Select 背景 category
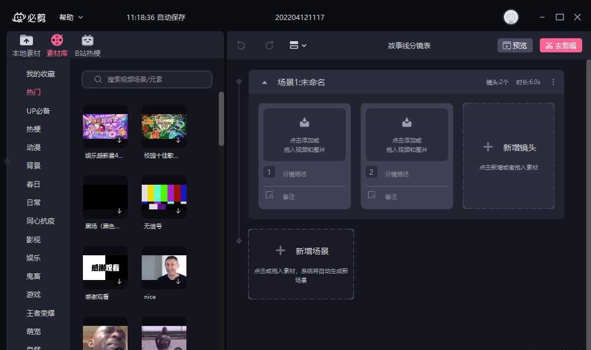The height and width of the screenshot is (350, 591). pos(33,165)
